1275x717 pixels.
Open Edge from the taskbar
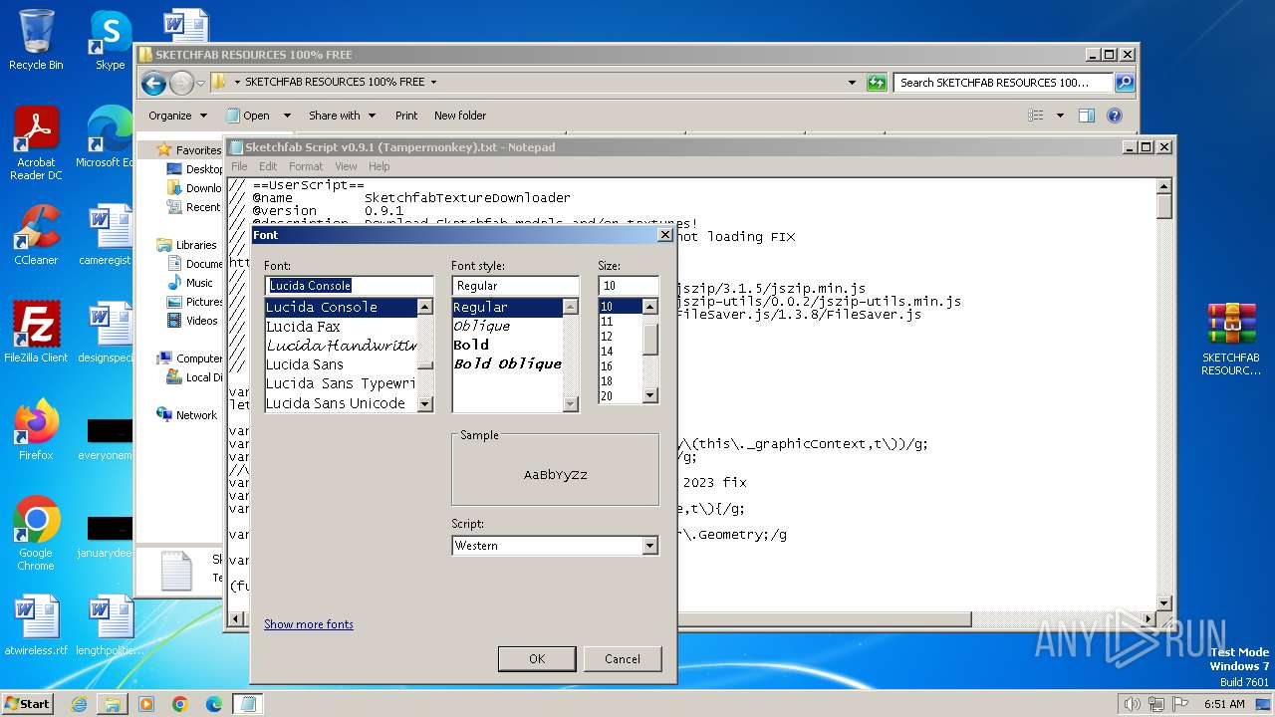pyautogui.click(x=213, y=704)
